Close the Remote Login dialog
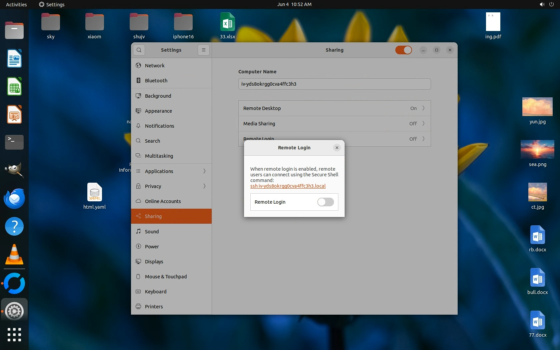The height and width of the screenshot is (350, 560). (x=337, y=148)
